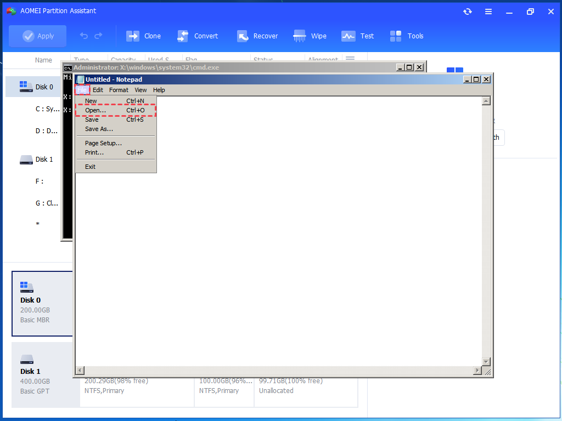Click Notepad horizontal scrollbar right arrow
Viewport: 562px width, 421px height.
click(477, 371)
